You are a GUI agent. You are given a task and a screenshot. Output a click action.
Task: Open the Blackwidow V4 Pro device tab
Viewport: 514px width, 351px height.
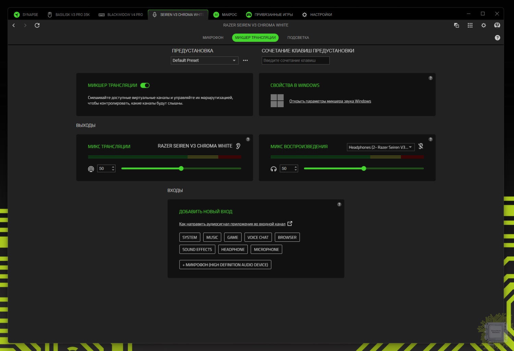tap(121, 15)
